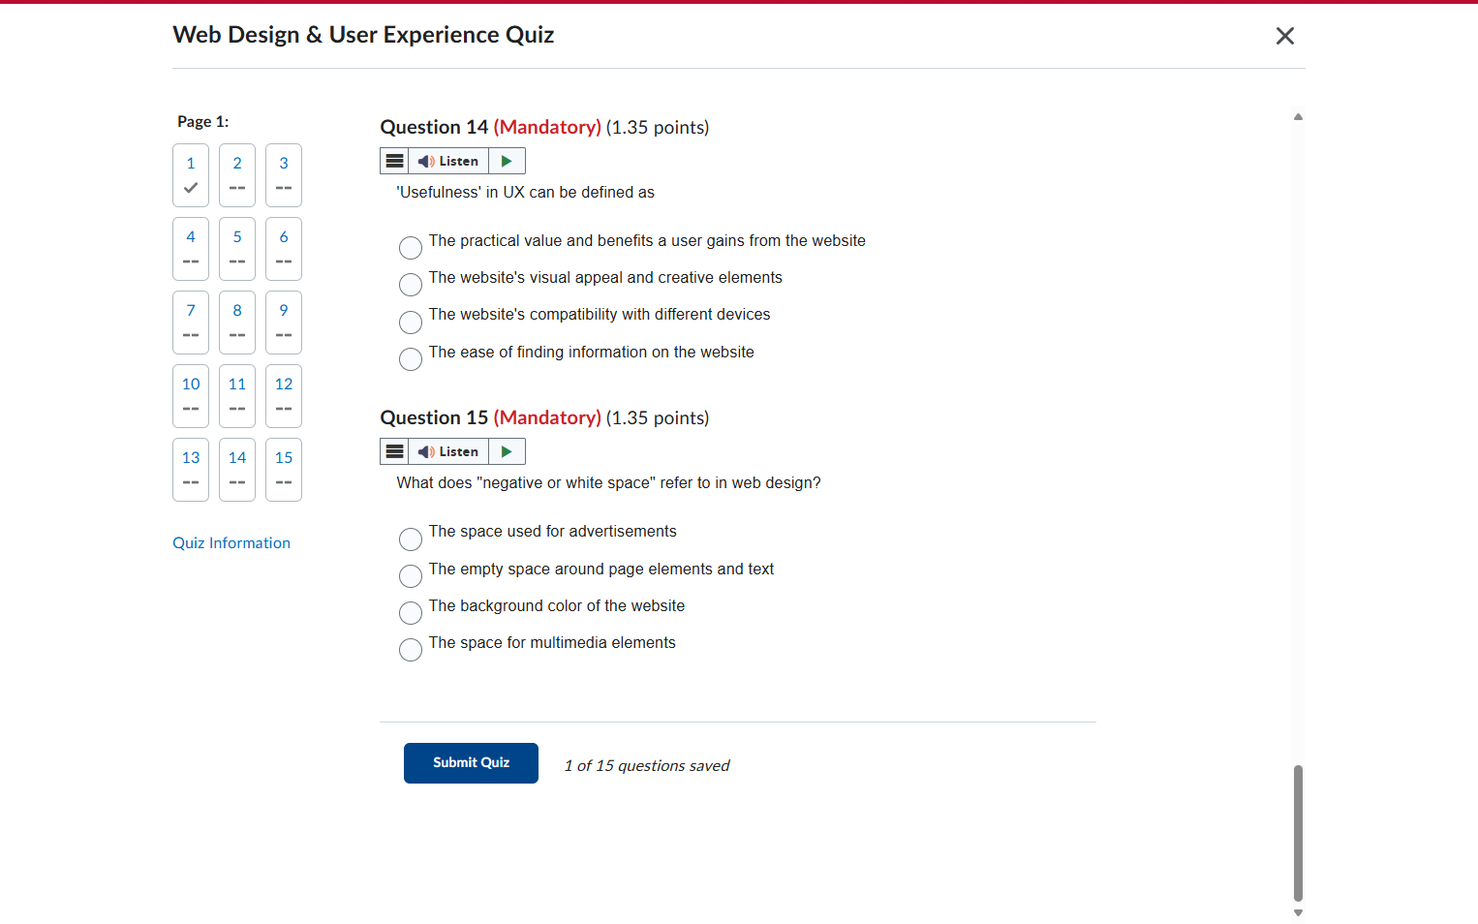The width and height of the screenshot is (1478, 924).
Task: Choose 'space for multimedia elements' option
Action: [x=411, y=650]
